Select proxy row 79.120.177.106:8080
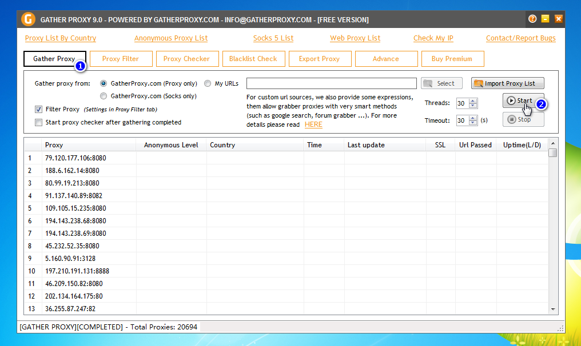Screen dimensions: 581x346 pos(286,158)
